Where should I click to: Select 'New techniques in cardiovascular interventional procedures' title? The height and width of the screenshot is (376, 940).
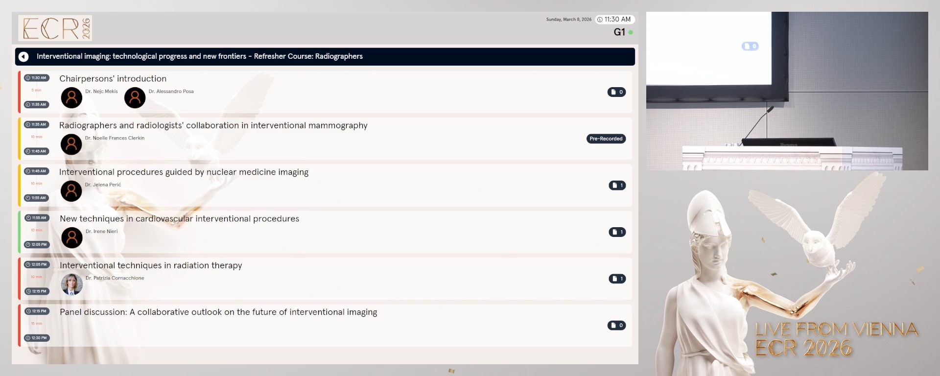click(x=179, y=219)
